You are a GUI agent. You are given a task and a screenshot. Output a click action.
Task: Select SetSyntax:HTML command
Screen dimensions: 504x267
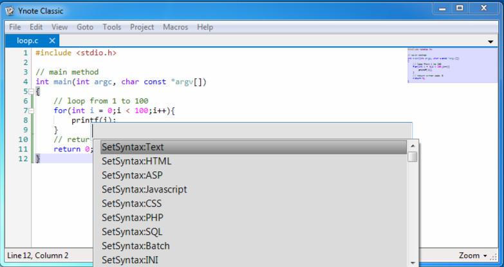point(253,161)
